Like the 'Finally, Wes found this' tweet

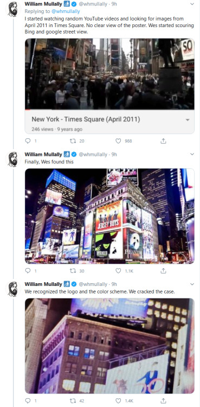(118, 271)
